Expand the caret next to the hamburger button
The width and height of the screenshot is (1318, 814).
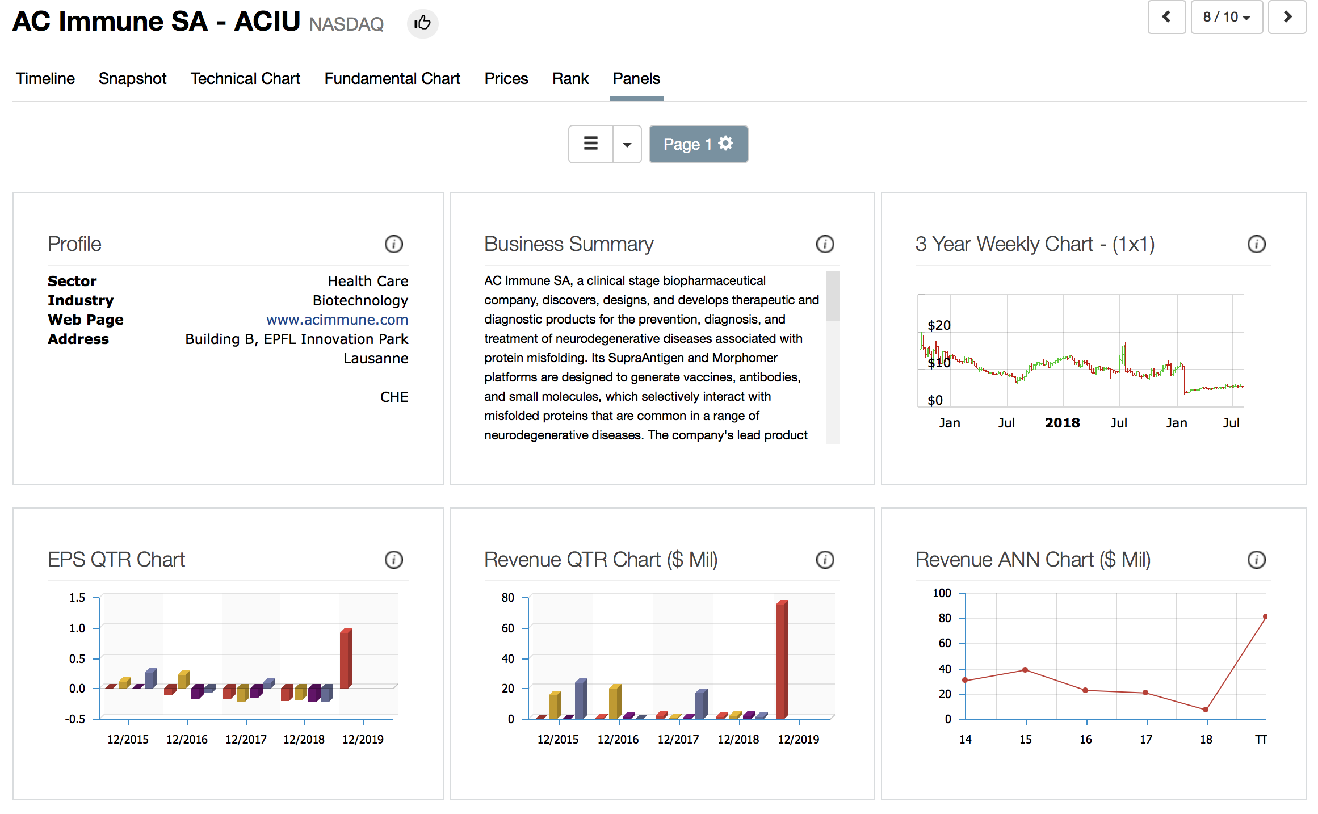[x=627, y=144]
